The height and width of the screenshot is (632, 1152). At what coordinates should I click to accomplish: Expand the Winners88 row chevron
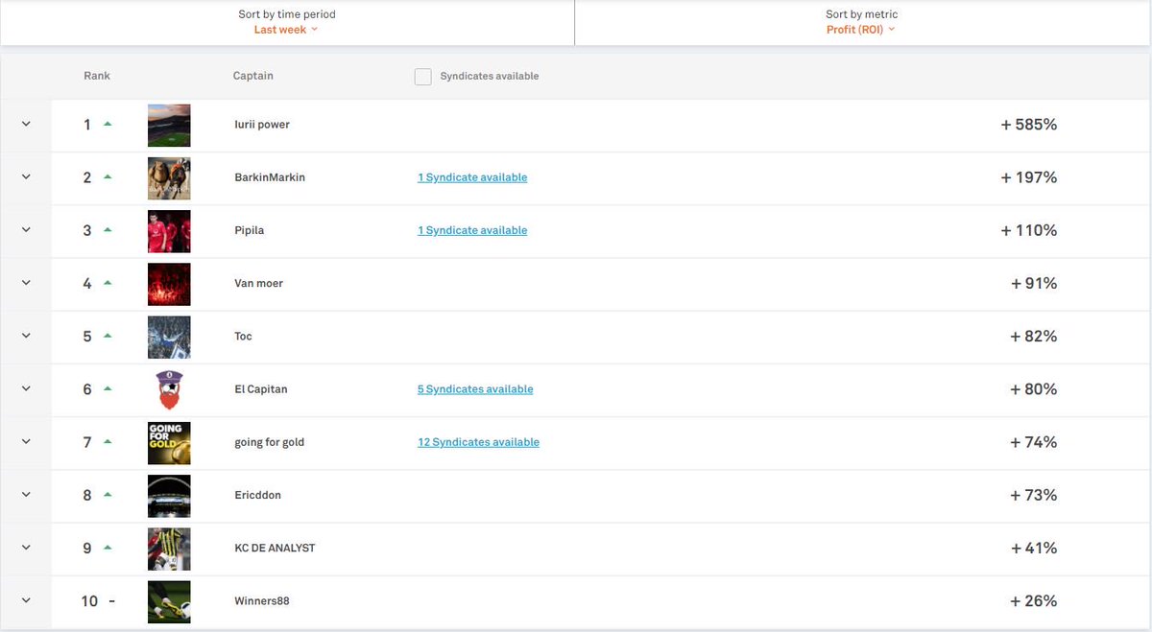[x=26, y=601]
